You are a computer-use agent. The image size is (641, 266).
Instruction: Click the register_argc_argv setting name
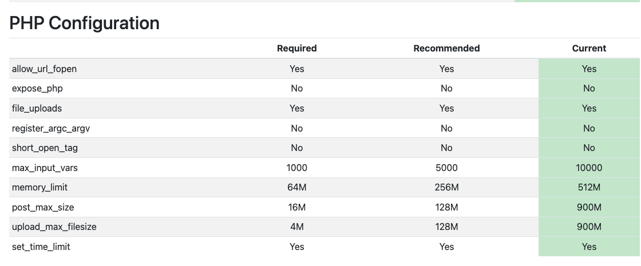pos(51,128)
